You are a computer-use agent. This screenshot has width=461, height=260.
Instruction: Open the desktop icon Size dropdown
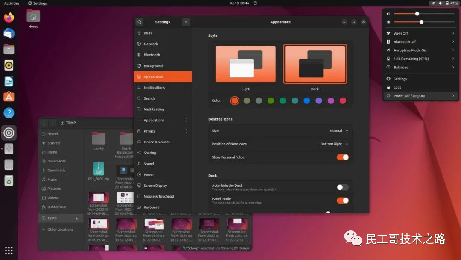[x=338, y=131]
